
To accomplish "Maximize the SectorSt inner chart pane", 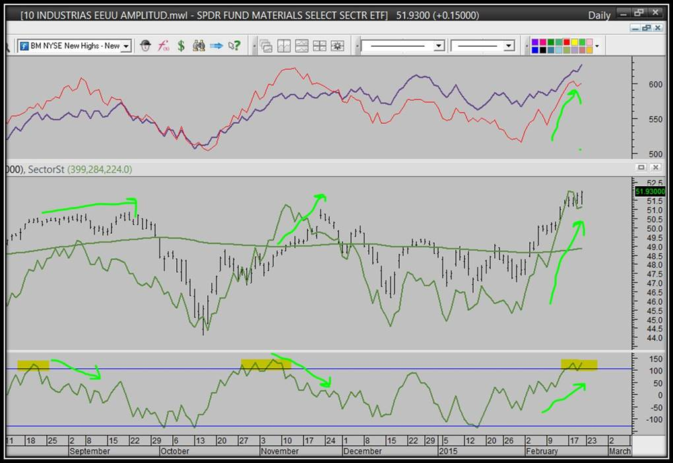I will click(641, 168).
